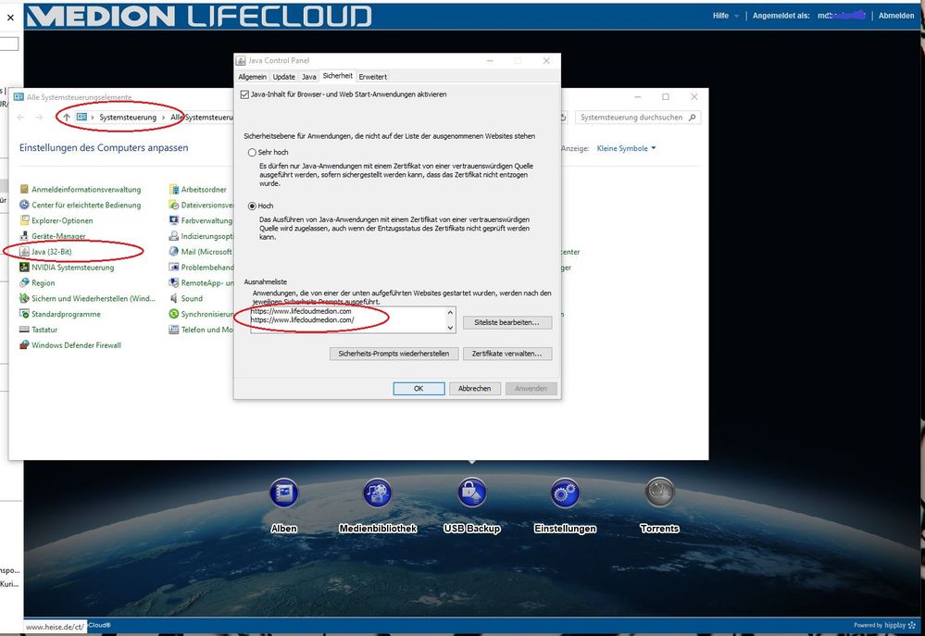Launch USB Backup from the LifeCloud desktop

(x=471, y=493)
